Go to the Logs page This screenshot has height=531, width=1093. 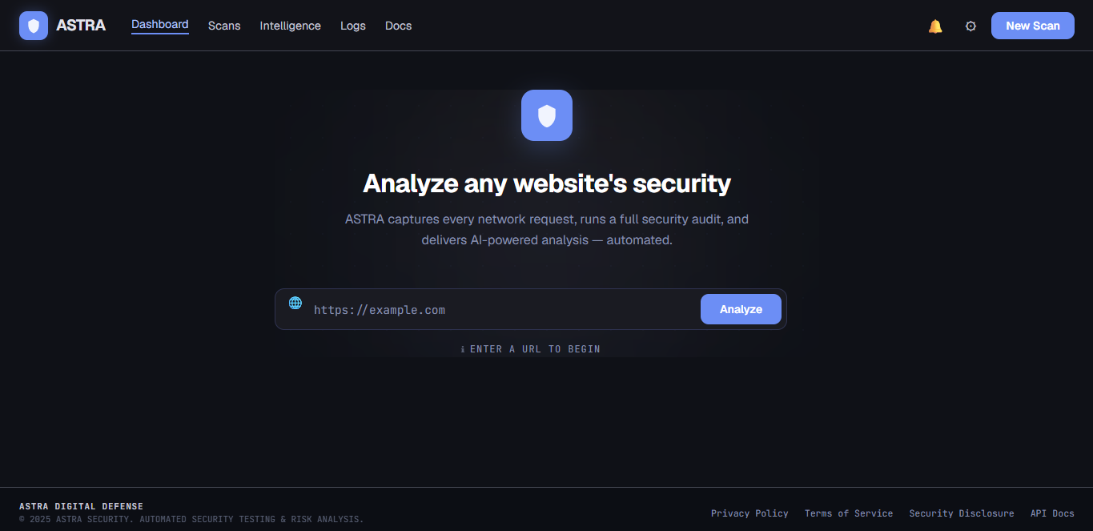click(353, 26)
